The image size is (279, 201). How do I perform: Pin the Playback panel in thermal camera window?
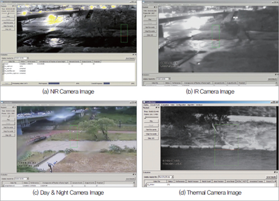156,108
